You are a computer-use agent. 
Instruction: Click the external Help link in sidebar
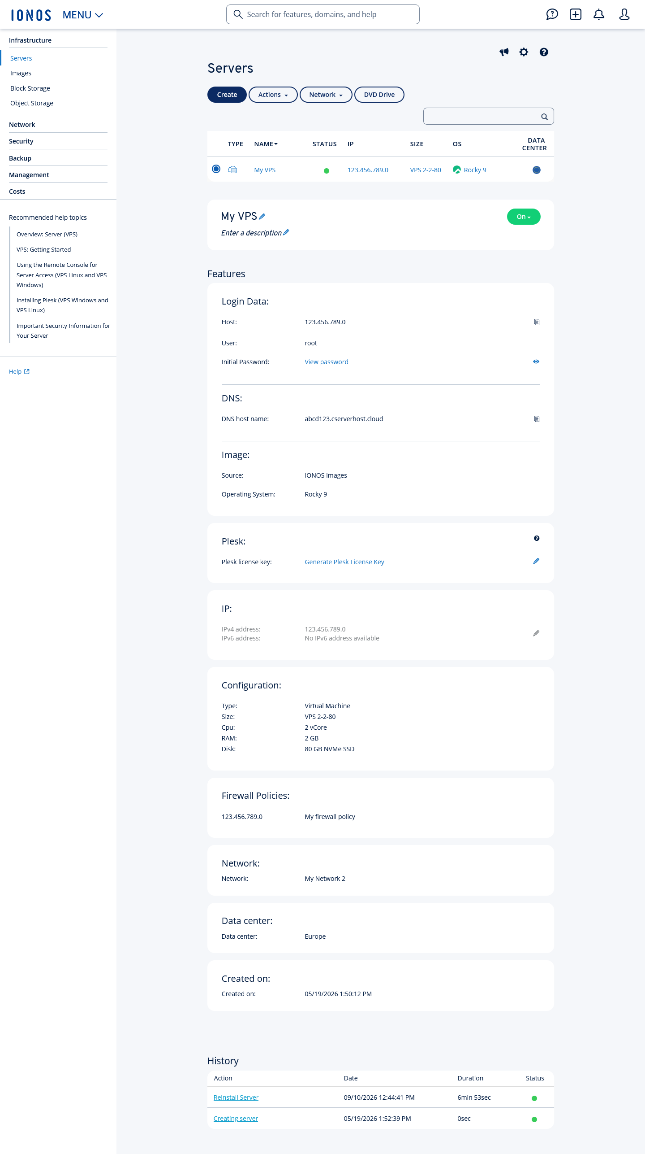[19, 372]
